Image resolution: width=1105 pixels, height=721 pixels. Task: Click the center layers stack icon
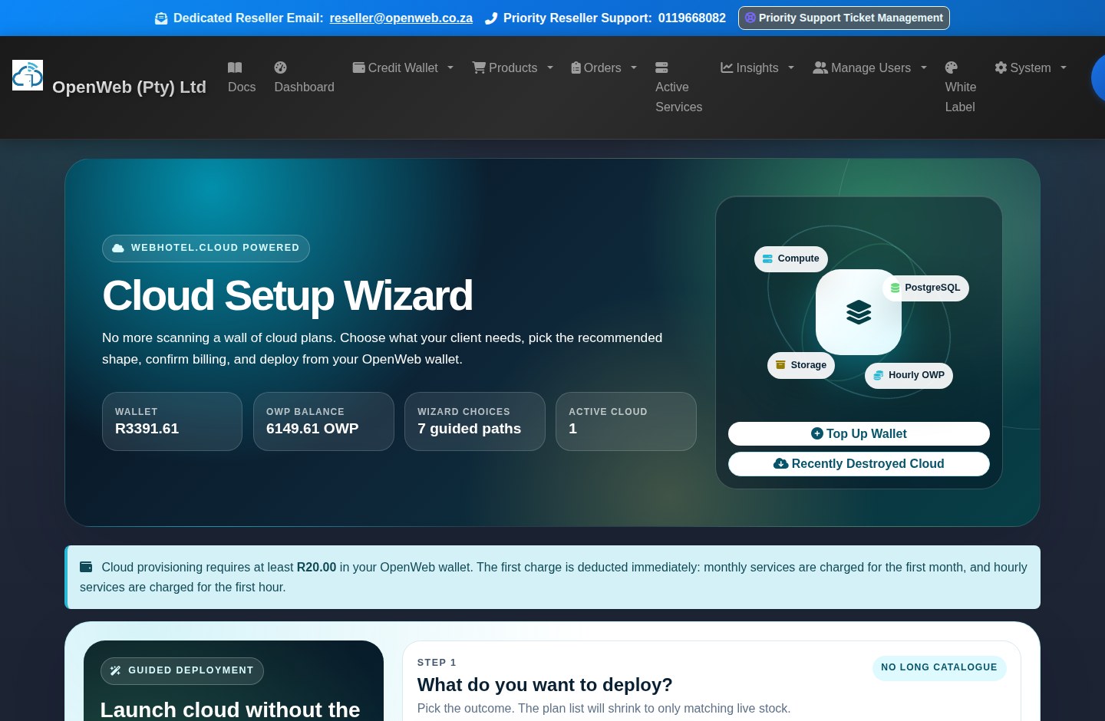(859, 312)
